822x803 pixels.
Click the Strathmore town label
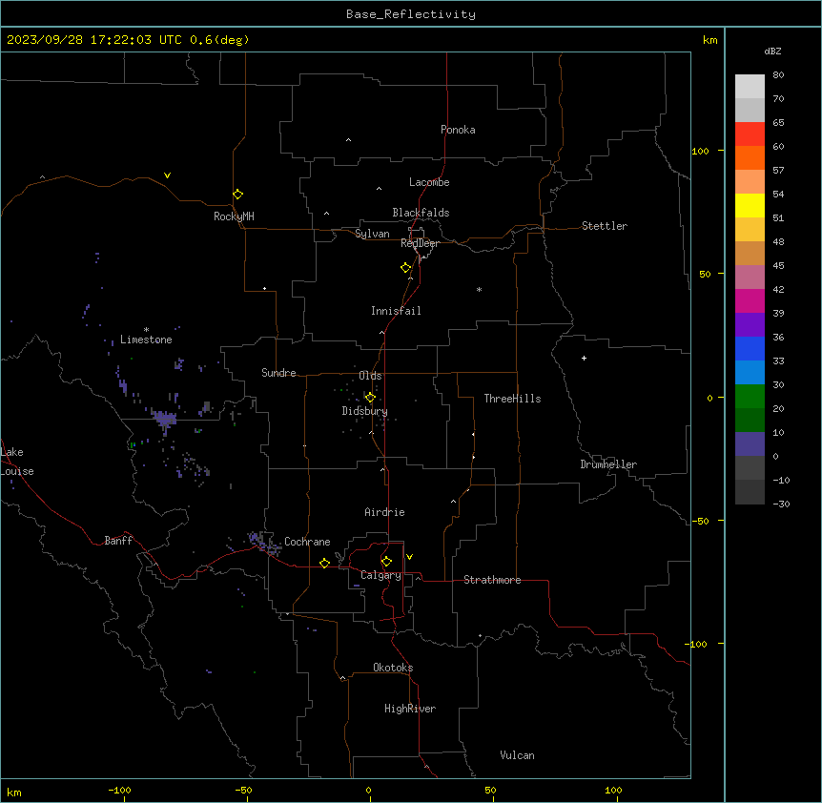[492, 580]
